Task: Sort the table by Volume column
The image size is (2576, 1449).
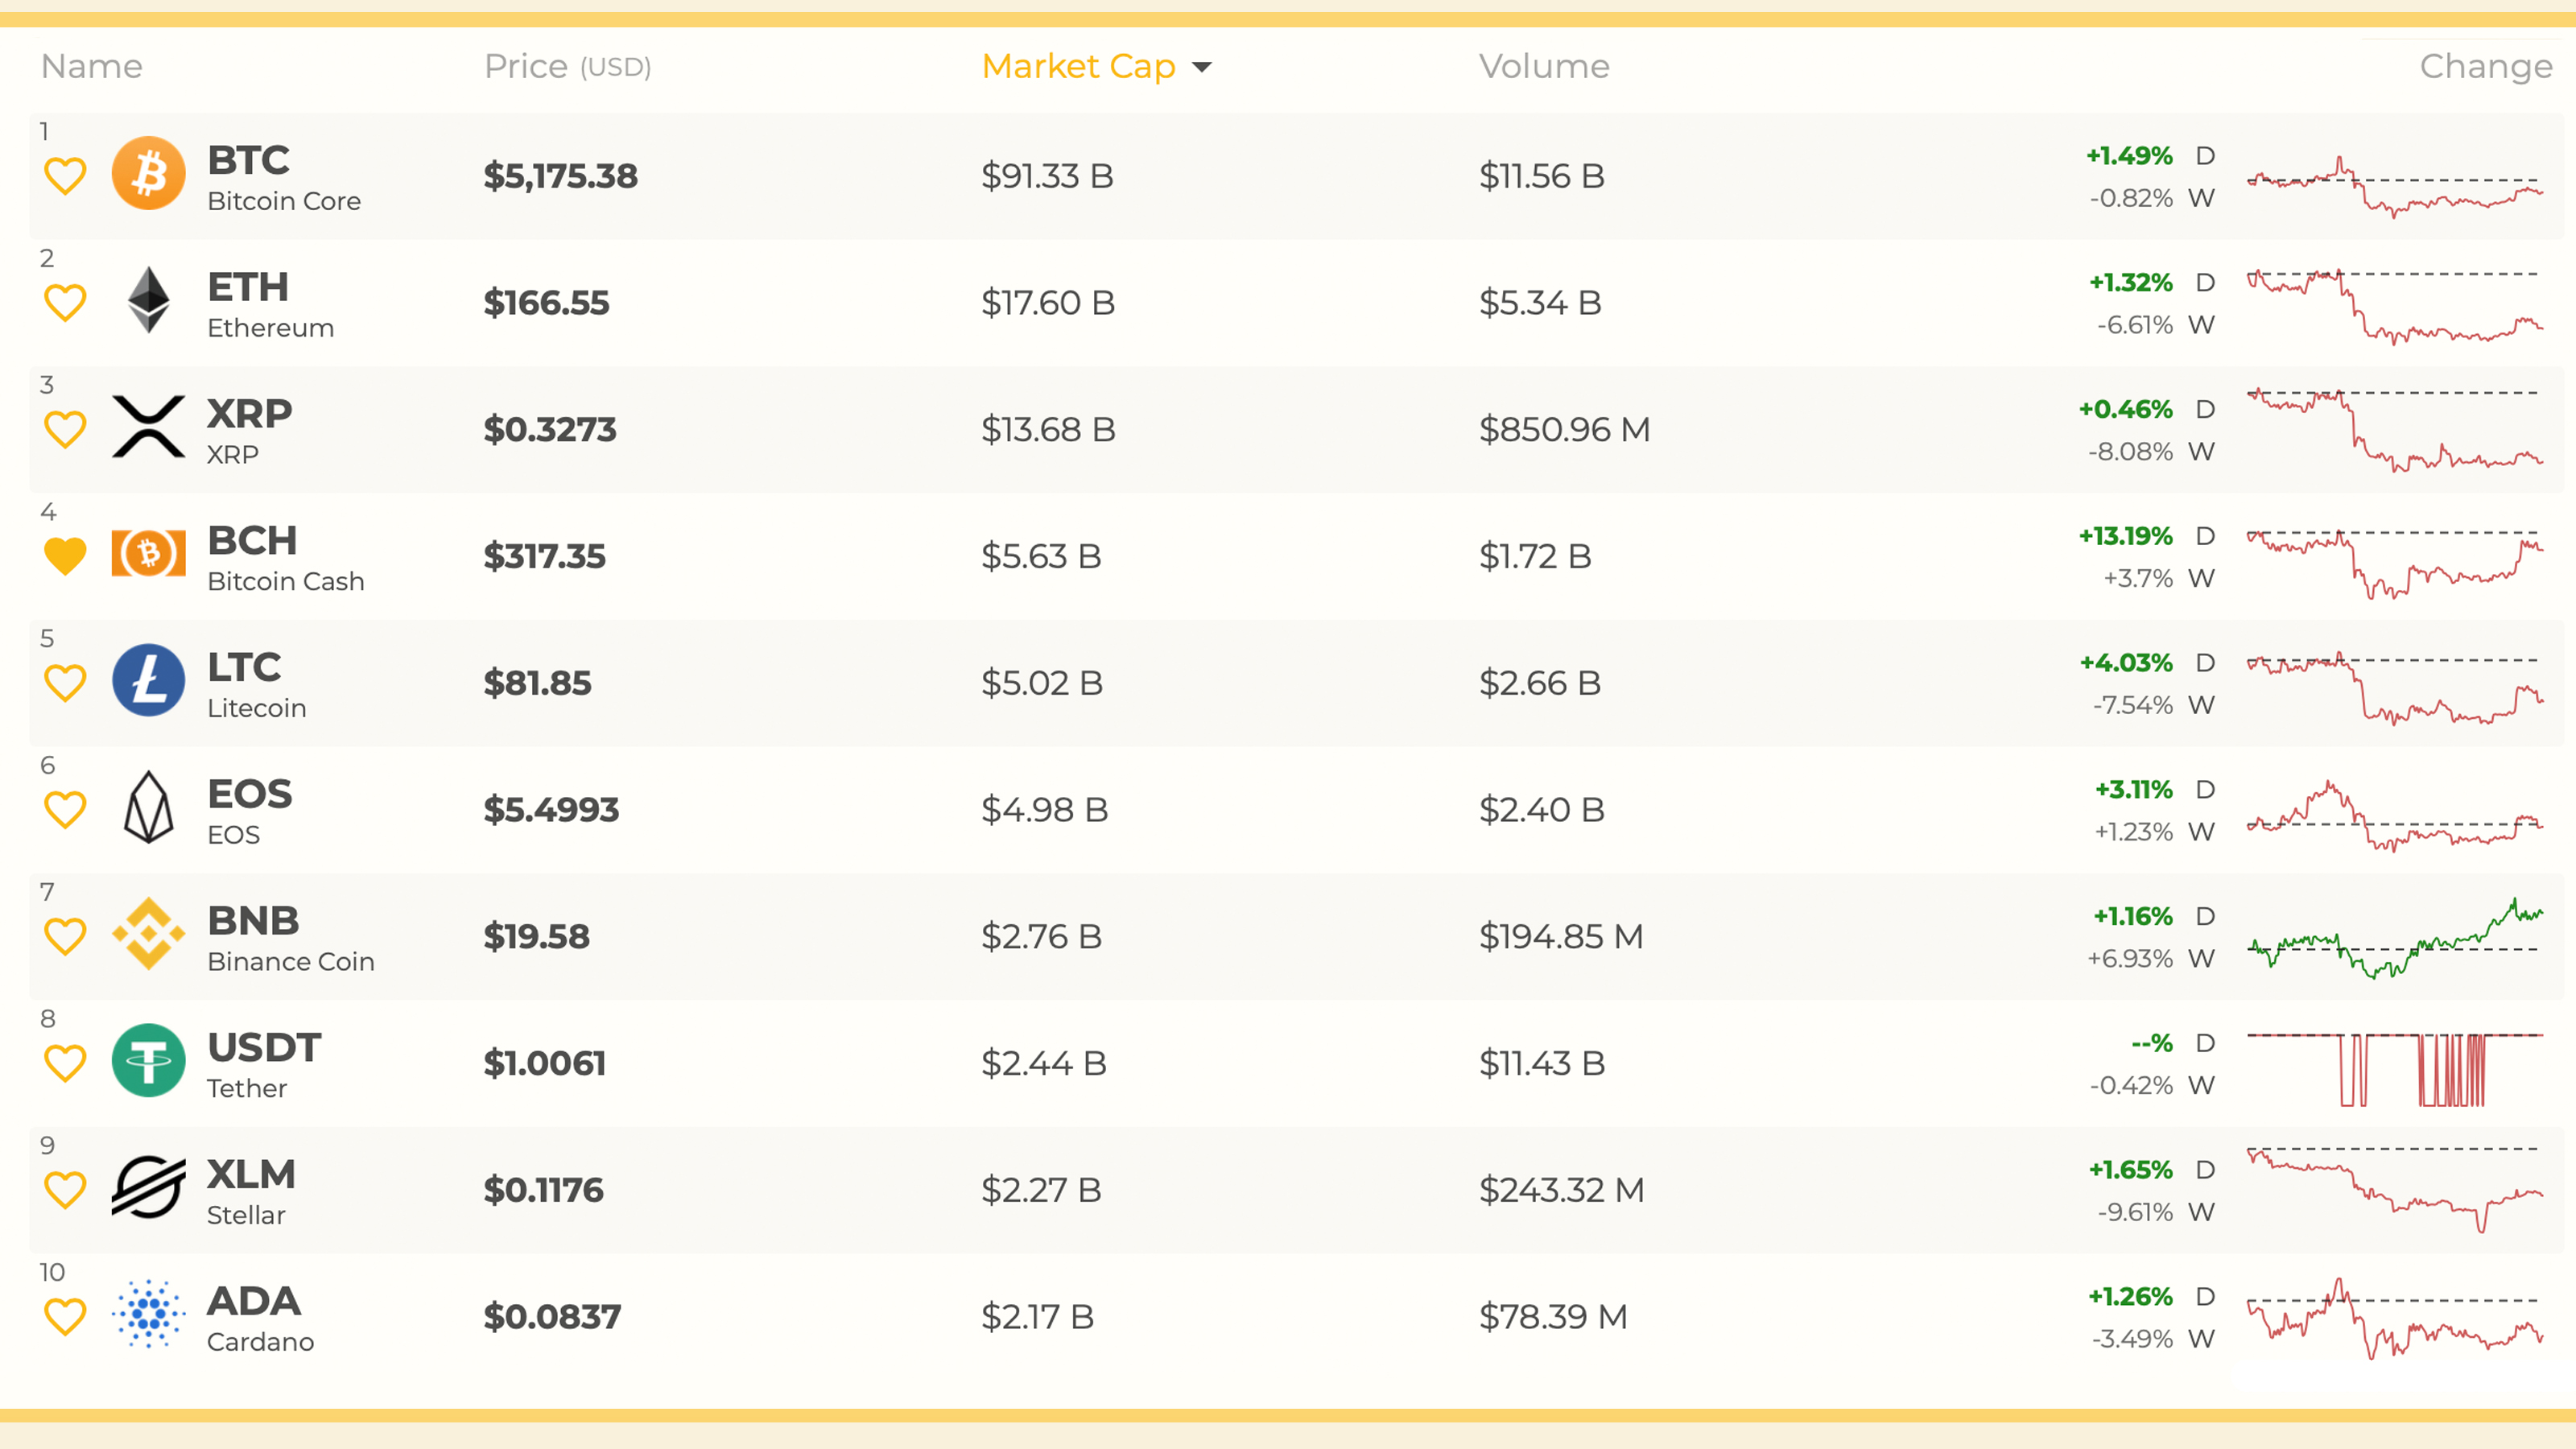Action: [1544, 66]
